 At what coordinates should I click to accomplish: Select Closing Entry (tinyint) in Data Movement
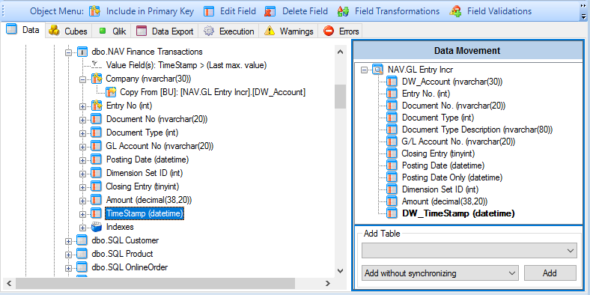tap(438, 153)
